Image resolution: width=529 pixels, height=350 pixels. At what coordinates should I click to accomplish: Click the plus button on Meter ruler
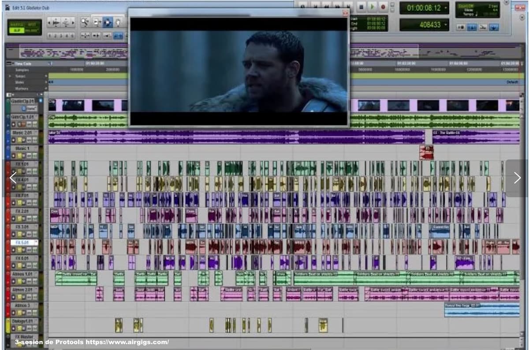[46, 82]
